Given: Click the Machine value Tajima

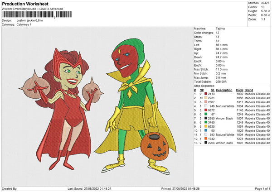Looking at the screenshot, I should tap(221, 29).
